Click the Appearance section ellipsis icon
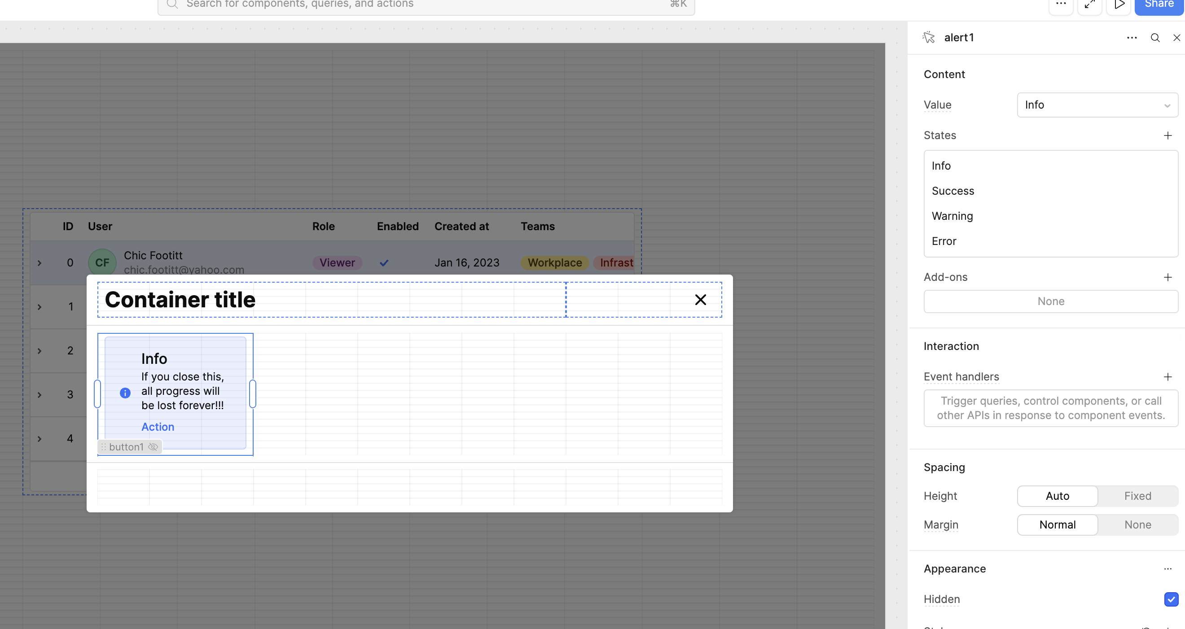 pyautogui.click(x=1167, y=569)
